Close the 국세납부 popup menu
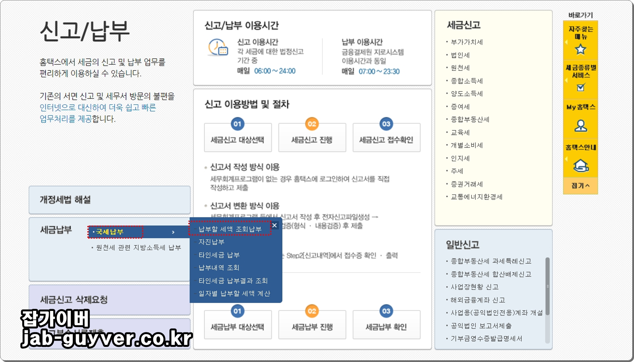This screenshot has width=634, height=362. [x=274, y=225]
